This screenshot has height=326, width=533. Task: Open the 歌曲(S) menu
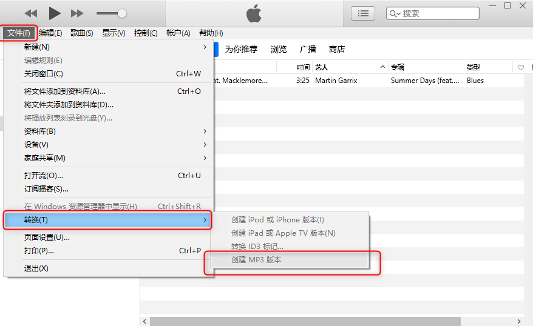(x=81, y=33)
